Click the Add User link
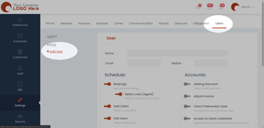 coord(55,51)
